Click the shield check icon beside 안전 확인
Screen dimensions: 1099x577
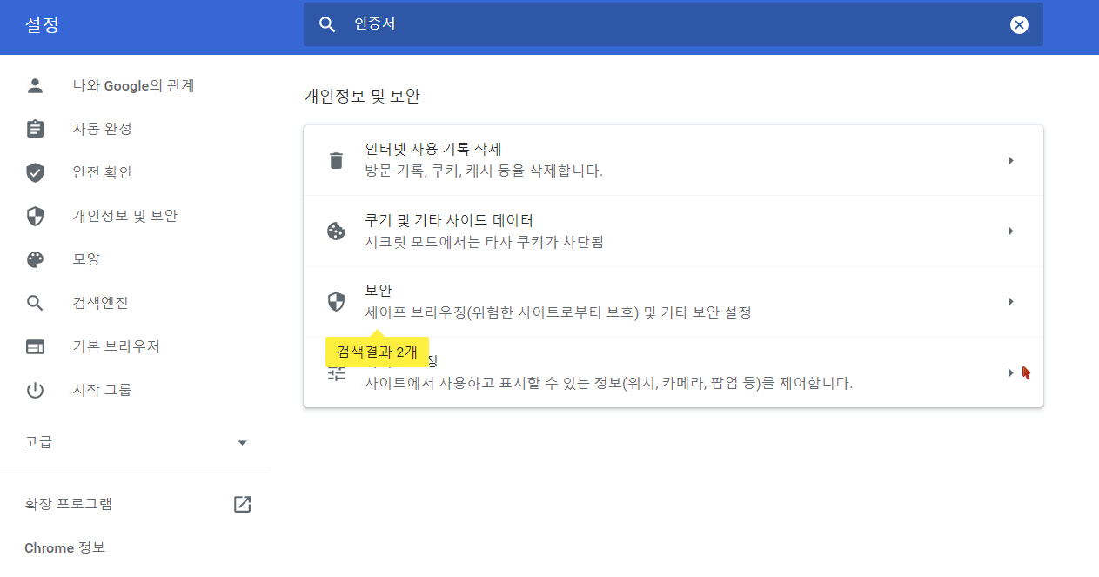tap(35, 172)
